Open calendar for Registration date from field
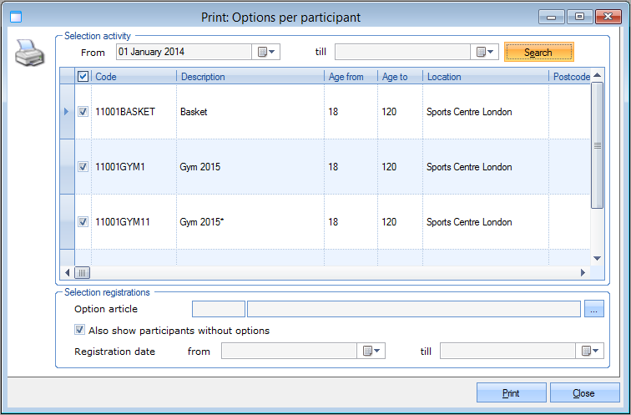 point(371,352)
